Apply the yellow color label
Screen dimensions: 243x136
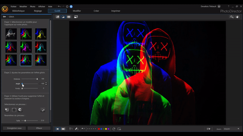pyautogui.click(x=106, y=129)
